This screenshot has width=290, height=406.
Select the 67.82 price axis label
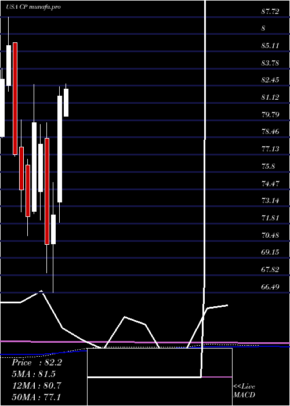(x=270, y=270)
